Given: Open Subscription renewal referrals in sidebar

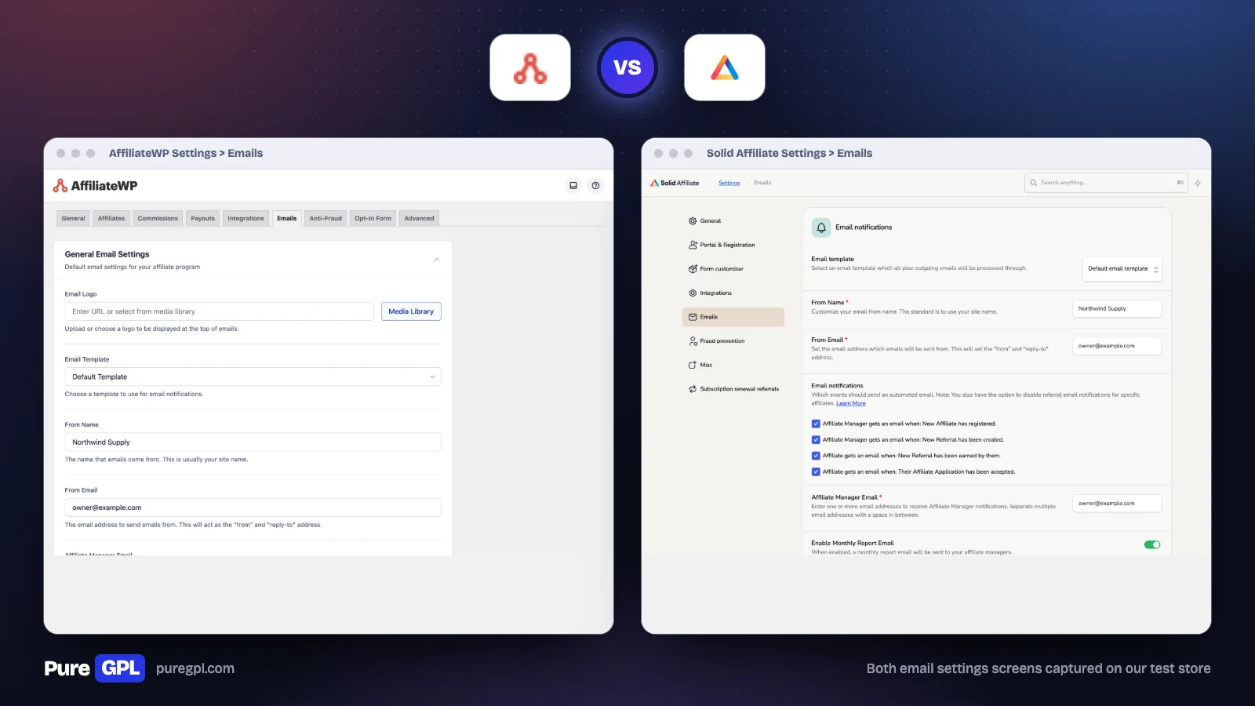Looking at the screenshot, I should click(x=734, y=389).
